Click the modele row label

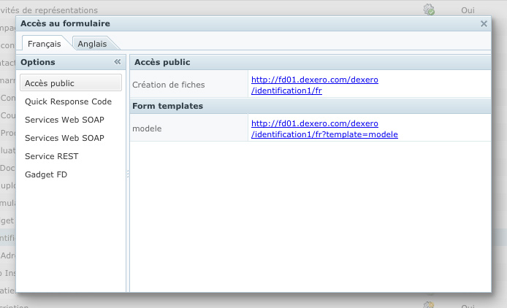coord(146,128)
